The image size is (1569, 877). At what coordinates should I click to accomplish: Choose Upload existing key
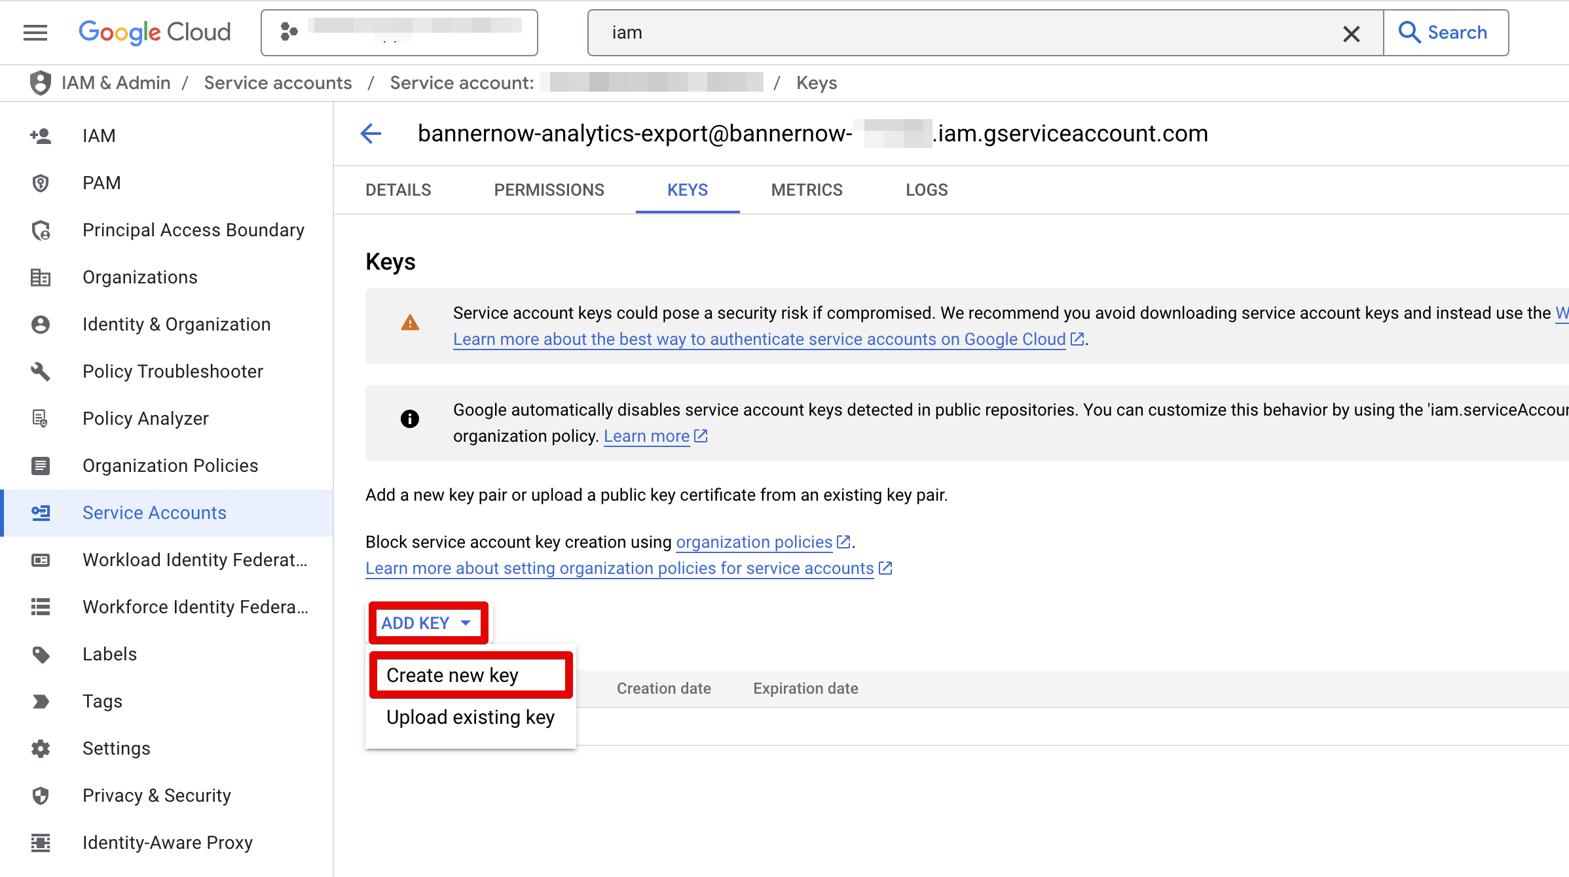pyautogui.click(x=471, y=717)
